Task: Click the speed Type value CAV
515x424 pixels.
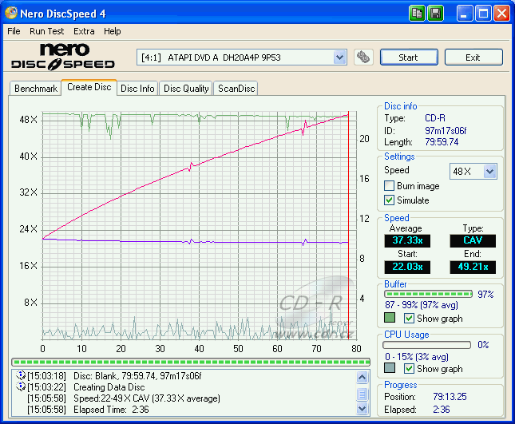Action: pos(473,240)
